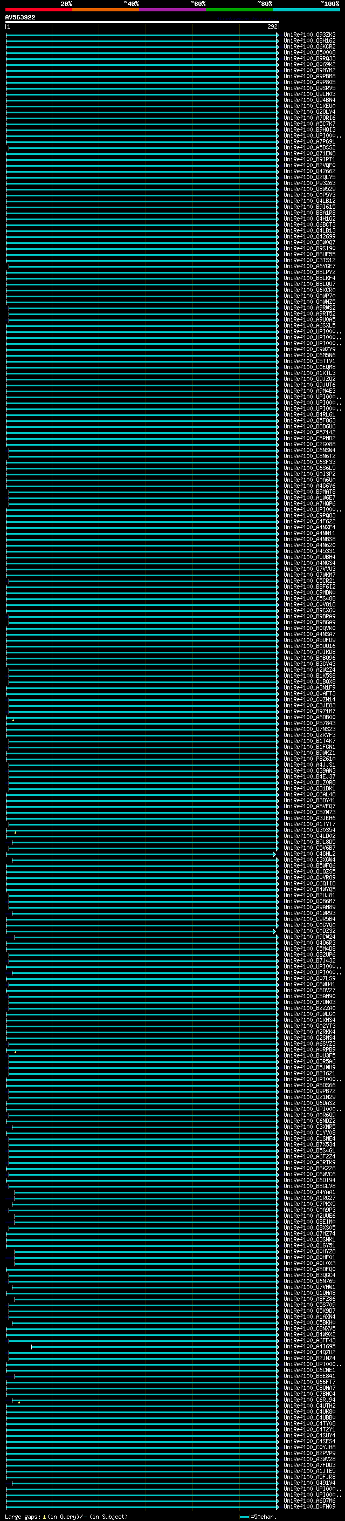Open hit UniRef100_Q9SRV5

tap(309, 88)
